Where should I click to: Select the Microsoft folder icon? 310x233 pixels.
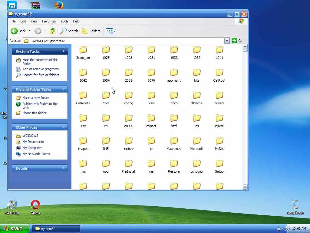pyautogui.click(x=197, y=141)
